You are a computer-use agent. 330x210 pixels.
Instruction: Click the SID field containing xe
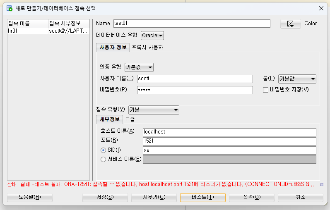(229, 150)
